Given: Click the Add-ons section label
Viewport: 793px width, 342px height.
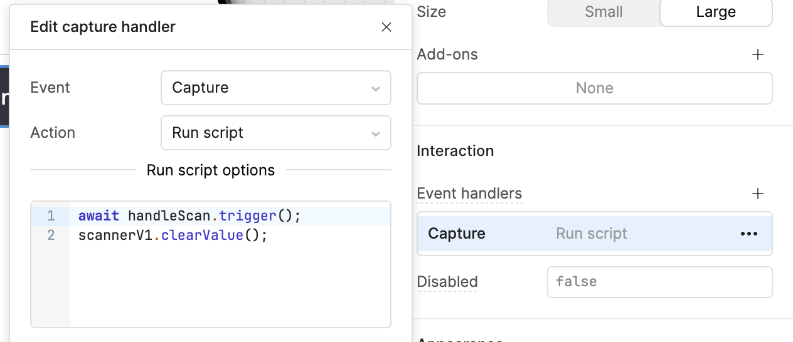Looking at the screenshot, I should pos(447,54).
